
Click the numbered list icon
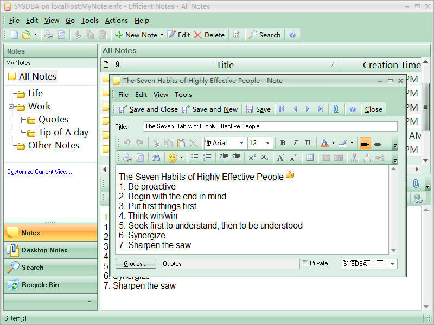point(207,158)
